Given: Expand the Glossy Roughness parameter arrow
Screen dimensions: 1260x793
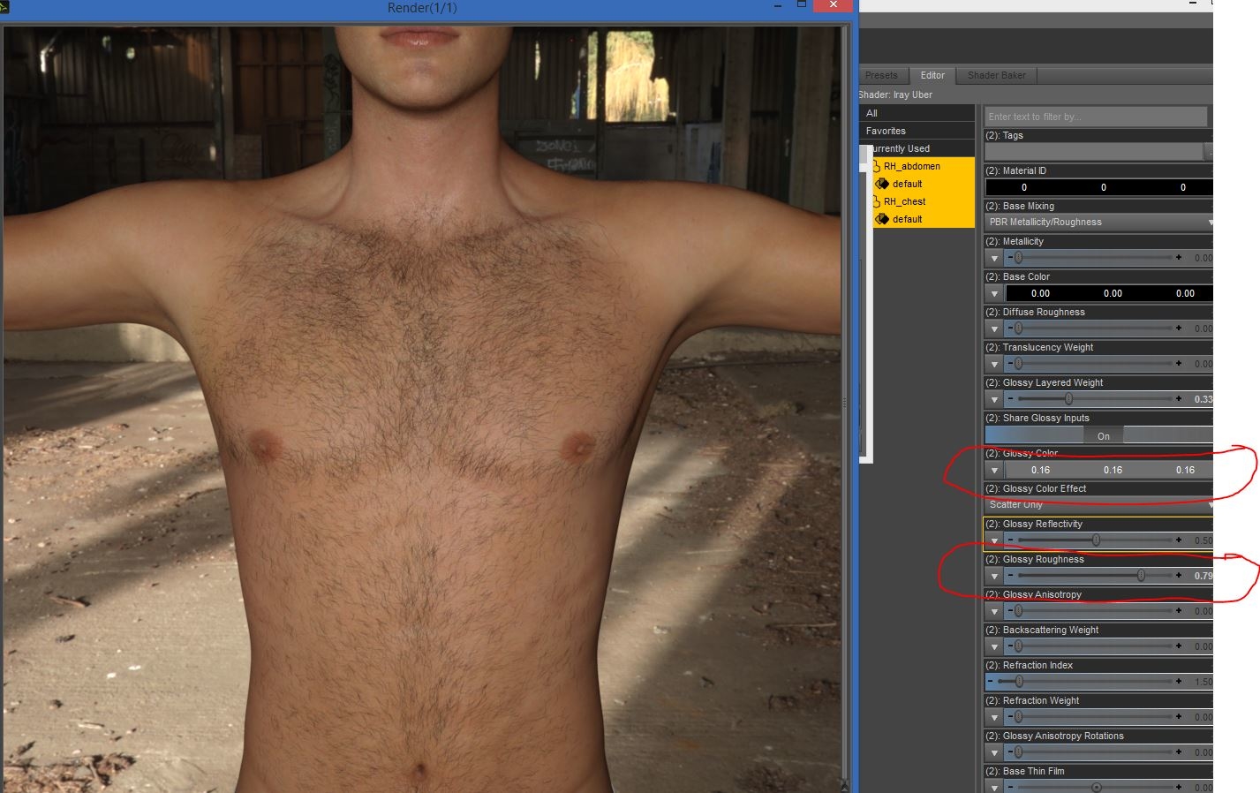Looking at the screenshot, I should pos(993,576).
